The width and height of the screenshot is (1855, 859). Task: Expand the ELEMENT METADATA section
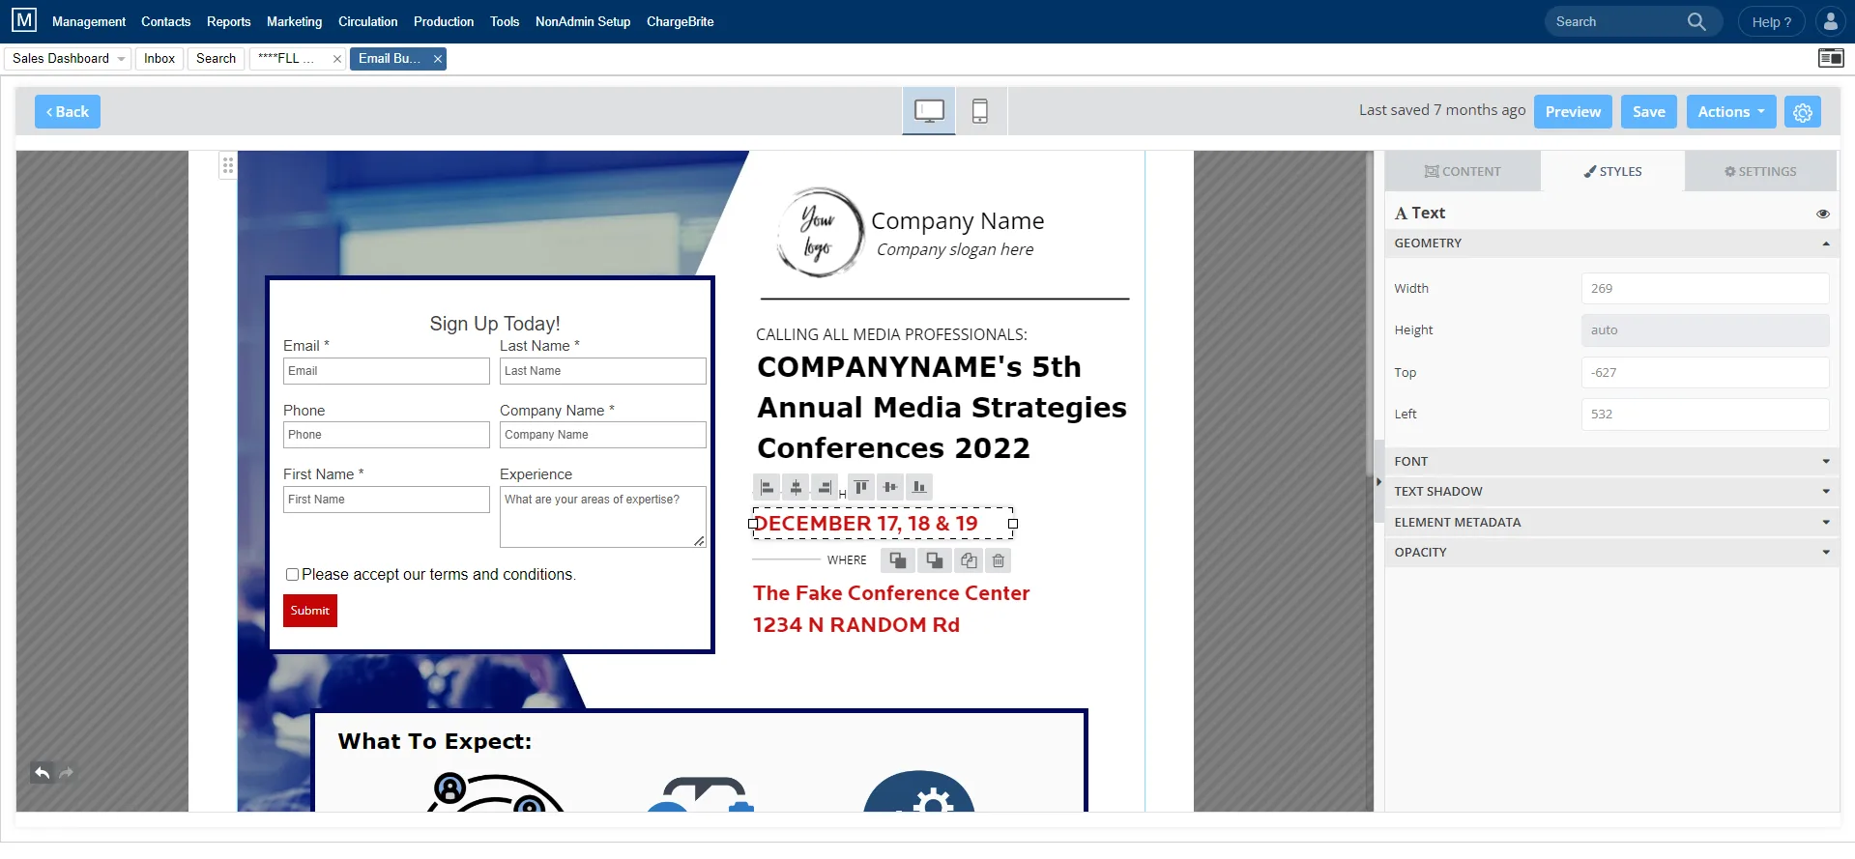pyautogui.click(x=1611, y=523)
